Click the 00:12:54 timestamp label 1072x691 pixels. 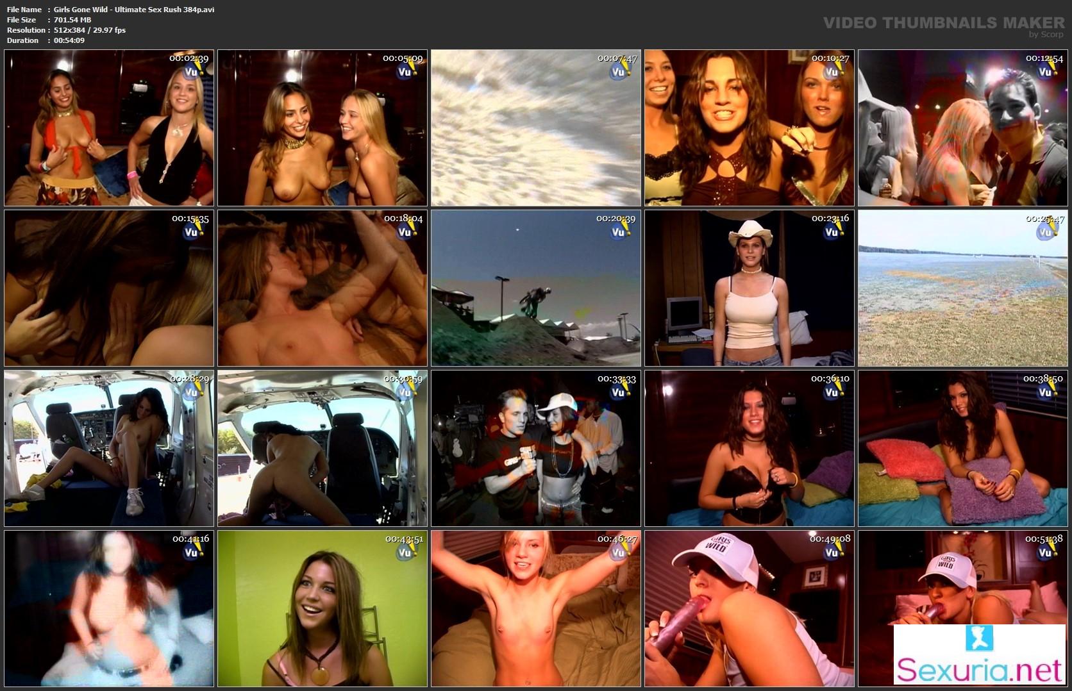coord(1044,58)
